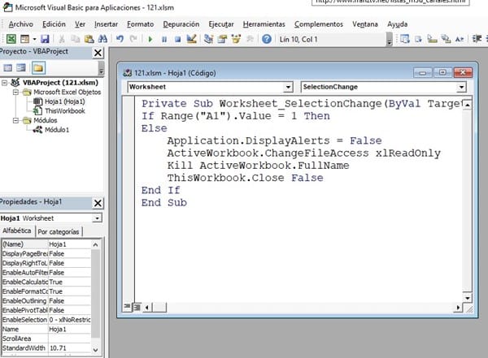Viewport: 488px width, 358px height.
Task: Click the View Microsoft Excel icon
Action: 11,39
